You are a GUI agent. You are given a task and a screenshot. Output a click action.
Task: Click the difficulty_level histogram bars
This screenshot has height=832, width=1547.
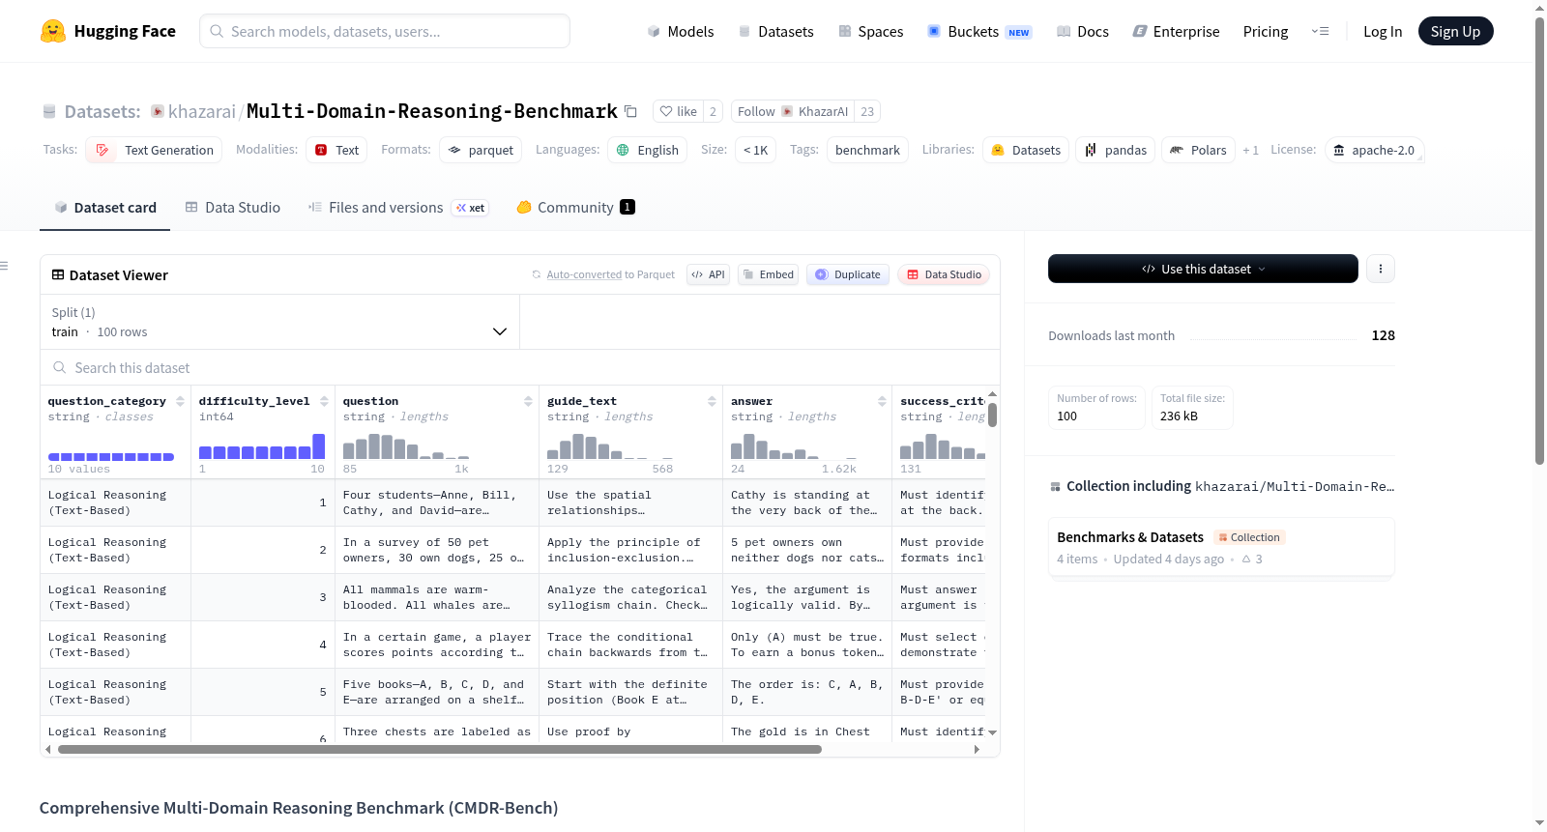coord(262,446)
